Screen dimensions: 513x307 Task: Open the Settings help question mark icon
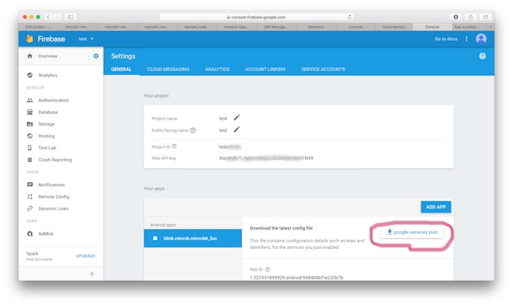point(482,56)
